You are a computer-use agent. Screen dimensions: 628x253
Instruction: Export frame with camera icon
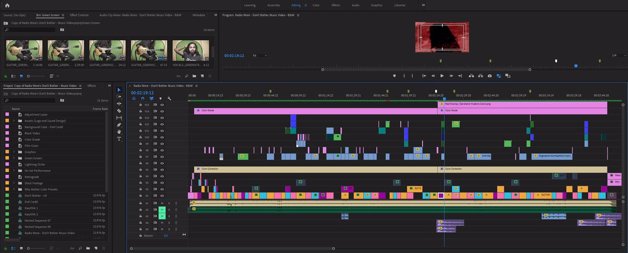[489, 76]
